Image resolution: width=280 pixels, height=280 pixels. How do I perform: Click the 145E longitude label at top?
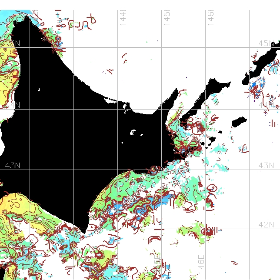[x=167, y=18]
